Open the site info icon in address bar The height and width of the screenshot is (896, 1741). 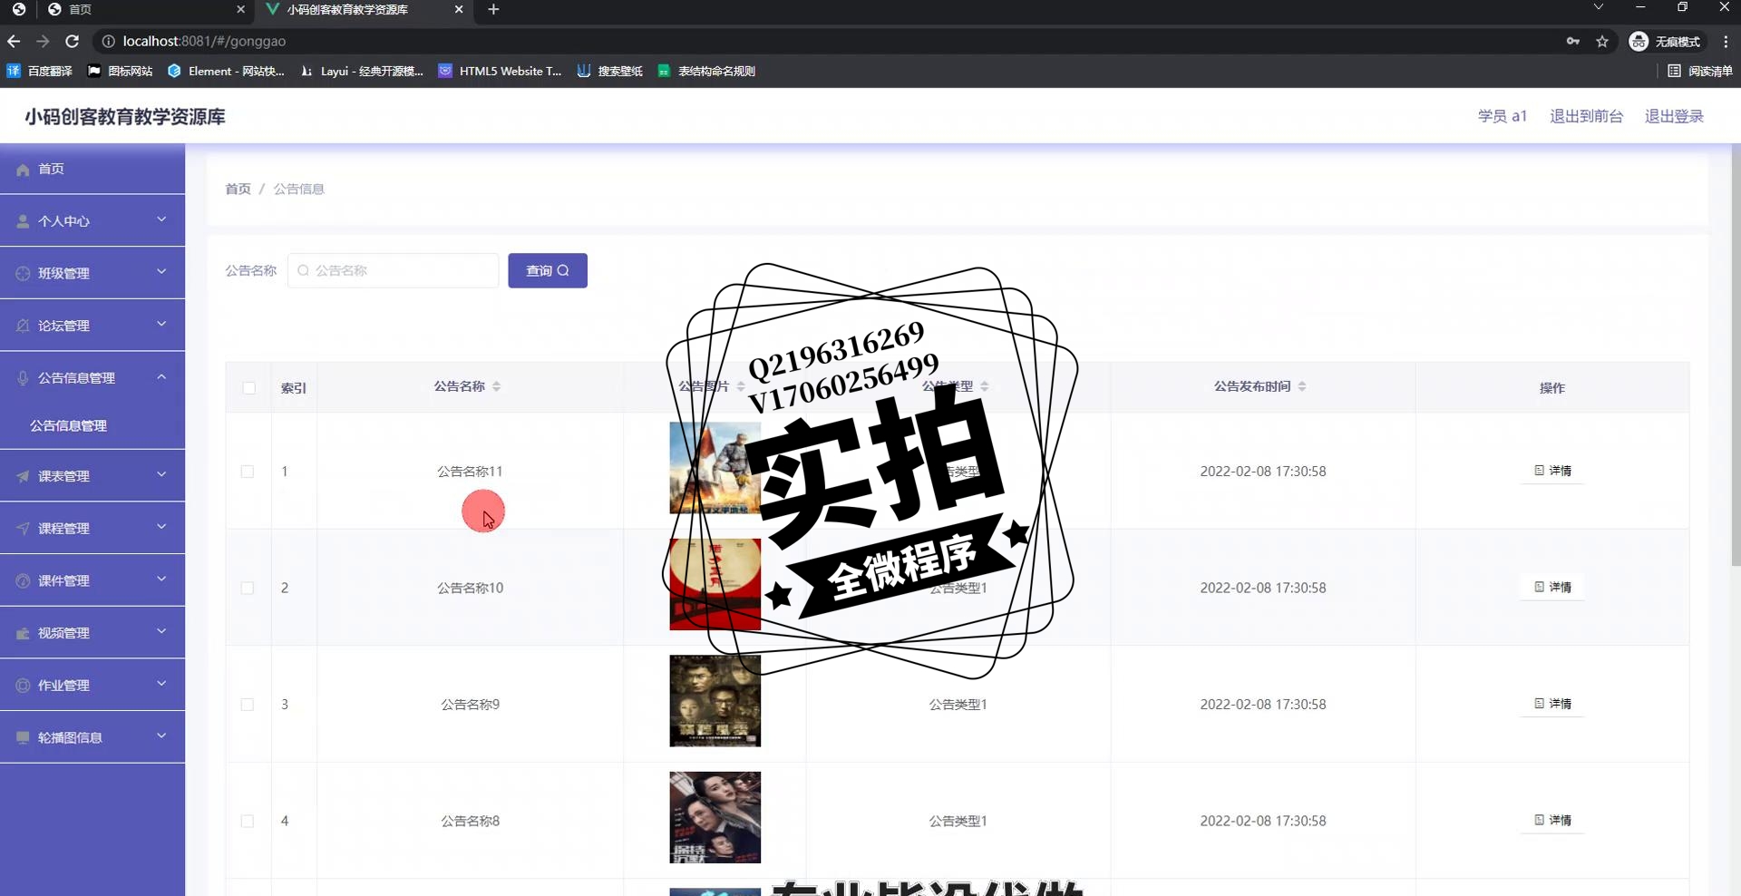(x=108, y=42)
